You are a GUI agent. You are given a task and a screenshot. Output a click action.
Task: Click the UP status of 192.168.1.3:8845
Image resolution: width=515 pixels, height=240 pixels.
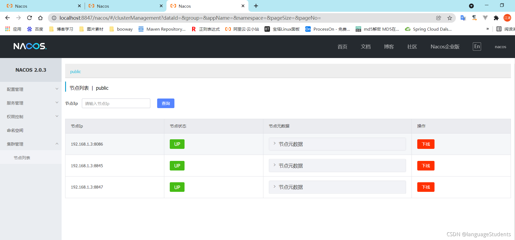(x=177, y=166)
